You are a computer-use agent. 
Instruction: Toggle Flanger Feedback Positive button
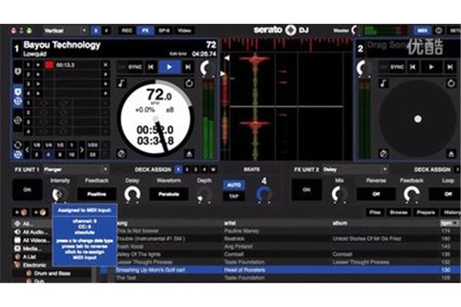97,194
